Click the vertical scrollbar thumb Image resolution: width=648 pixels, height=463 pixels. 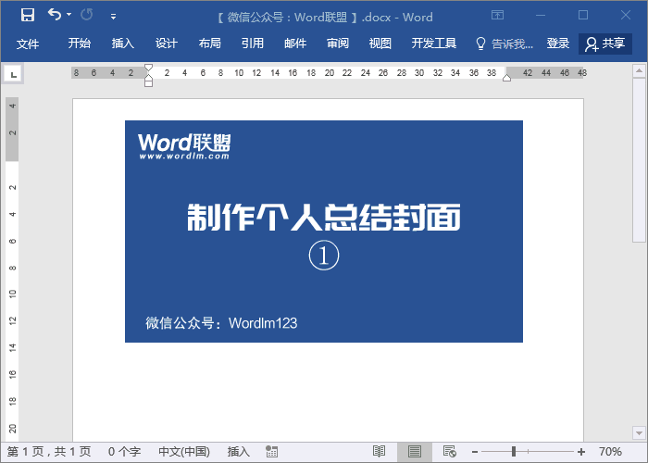click(639, 160)
